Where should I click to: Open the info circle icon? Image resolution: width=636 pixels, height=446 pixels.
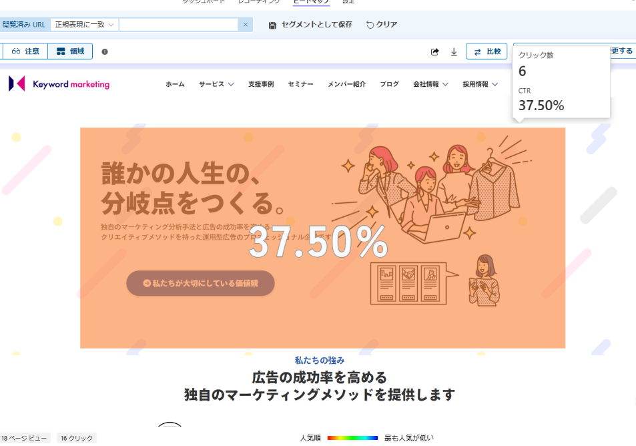[105, 51]
